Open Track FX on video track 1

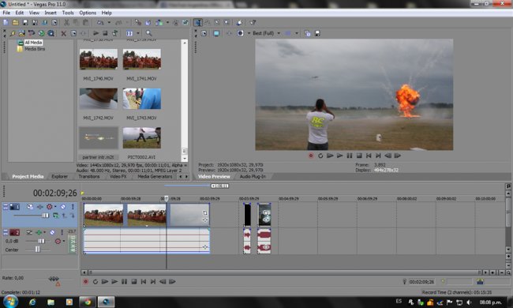[x=40, y=207]
